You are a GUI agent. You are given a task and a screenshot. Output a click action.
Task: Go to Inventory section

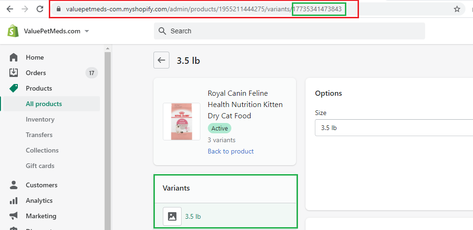[40, 119]
